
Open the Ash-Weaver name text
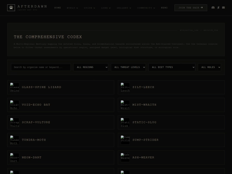point(143,158)
